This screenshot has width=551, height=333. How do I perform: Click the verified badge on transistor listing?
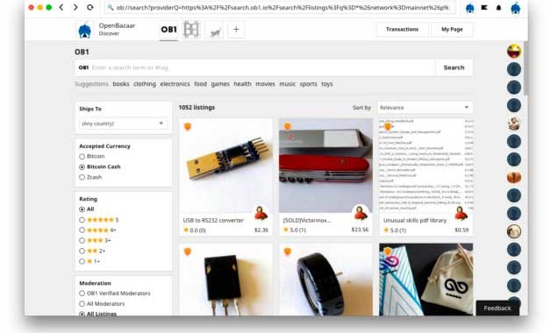point(188,252)
